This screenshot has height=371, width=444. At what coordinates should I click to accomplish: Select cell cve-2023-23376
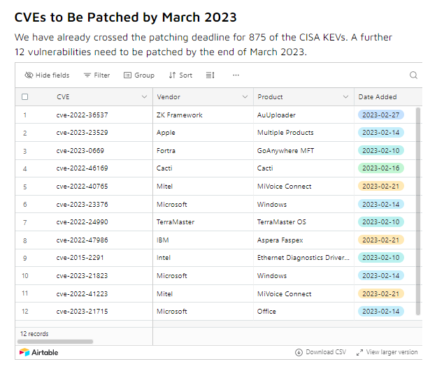click(82, 204)
